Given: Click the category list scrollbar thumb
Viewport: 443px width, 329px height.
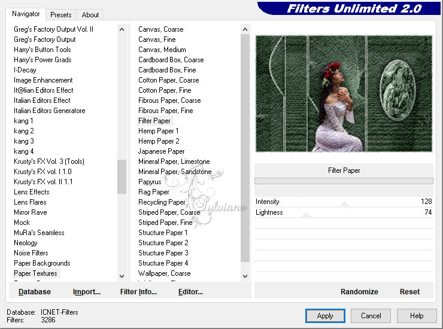Looking at the screenshot, I should tap(122, 176).
